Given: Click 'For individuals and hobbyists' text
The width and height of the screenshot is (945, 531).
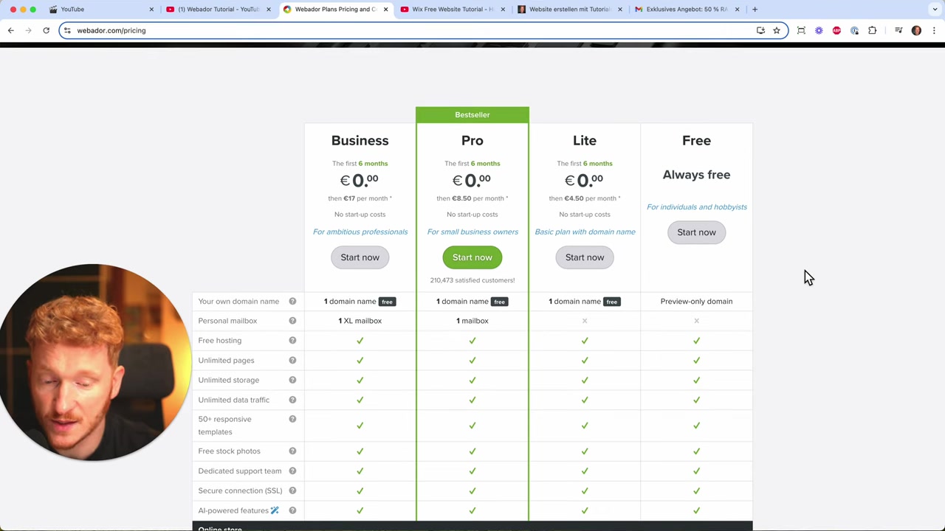Looking at the screenshot, I should [x=697, y=207].
